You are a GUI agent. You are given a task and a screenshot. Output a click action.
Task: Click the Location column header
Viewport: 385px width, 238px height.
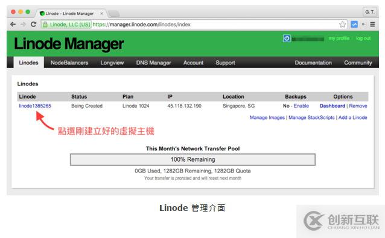pos(234,97)
